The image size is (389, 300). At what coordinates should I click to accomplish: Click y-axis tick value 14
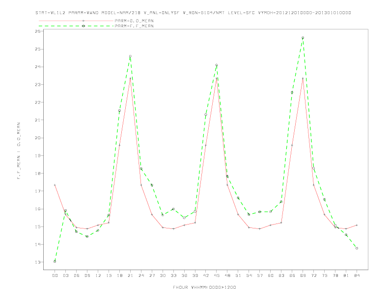coord(37,244)
